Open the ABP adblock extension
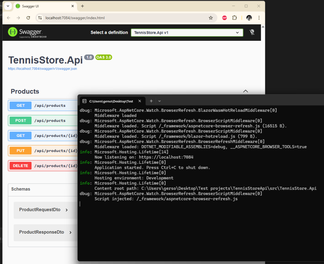This screenshot has width=324, height=264. [x=224, y=18]
